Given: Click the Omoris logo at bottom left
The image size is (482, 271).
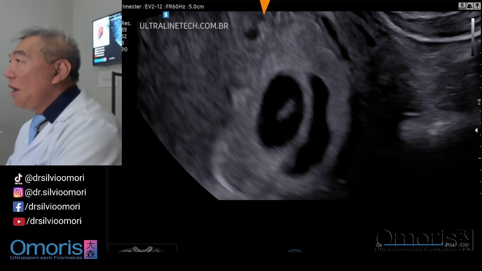Looking at the screenshot, I should pos(53,250).
